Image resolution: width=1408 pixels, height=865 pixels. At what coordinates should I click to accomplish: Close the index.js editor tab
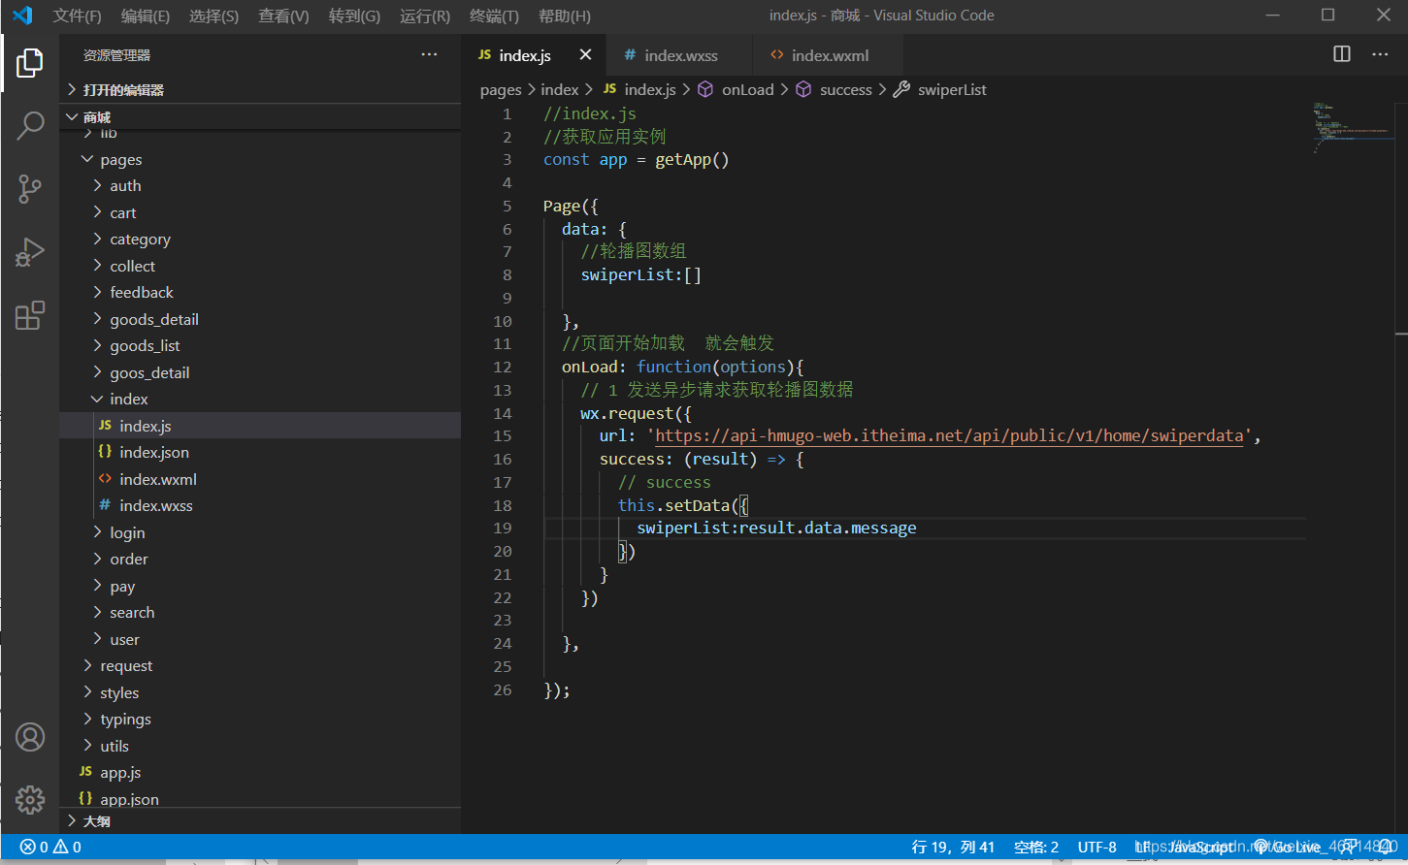pos(585,55)
